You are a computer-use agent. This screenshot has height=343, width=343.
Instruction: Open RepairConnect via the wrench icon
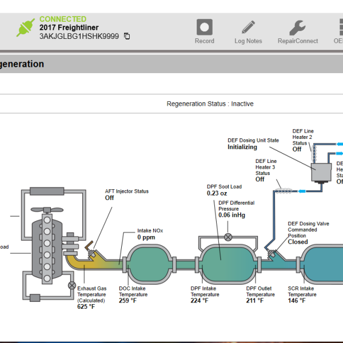click(x=297, y=27)
